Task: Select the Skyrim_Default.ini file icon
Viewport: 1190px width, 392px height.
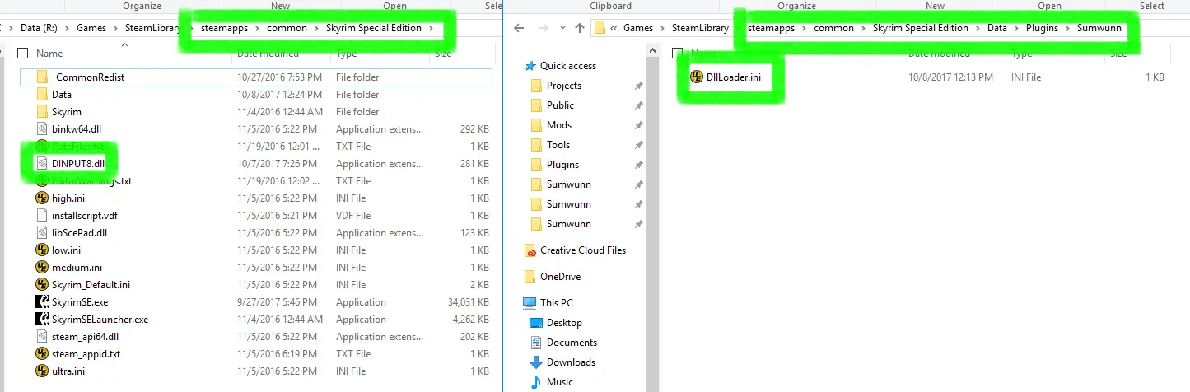Action: (43, 284)
